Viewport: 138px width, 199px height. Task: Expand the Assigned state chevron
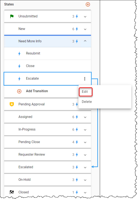pyautogui.click(x=85, y=117)
